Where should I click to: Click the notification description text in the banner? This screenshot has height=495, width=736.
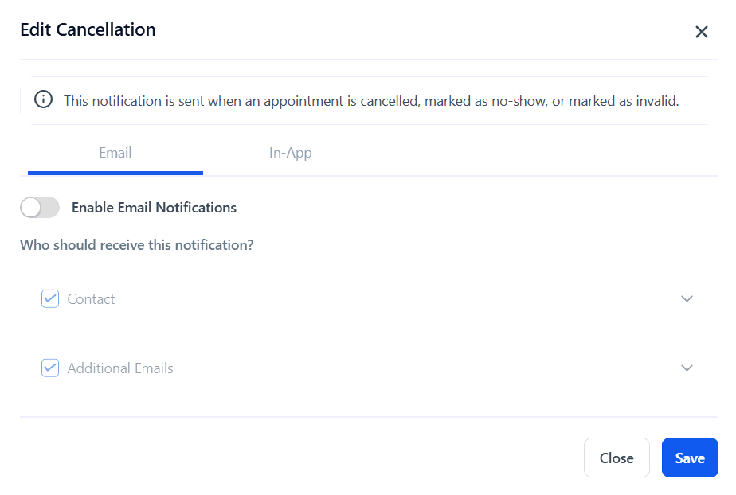pyautogui.click(x=371, y=101)
